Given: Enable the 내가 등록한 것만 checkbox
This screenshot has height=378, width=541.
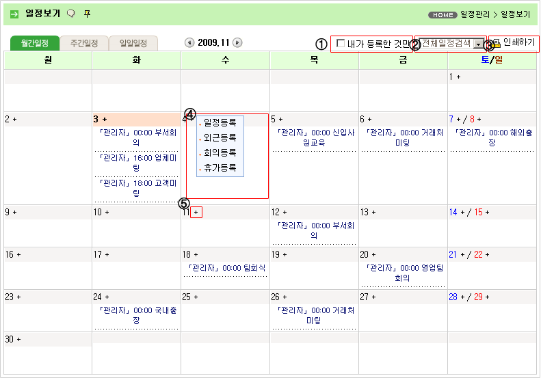Looking at the screenshot, I should [341, 44].
